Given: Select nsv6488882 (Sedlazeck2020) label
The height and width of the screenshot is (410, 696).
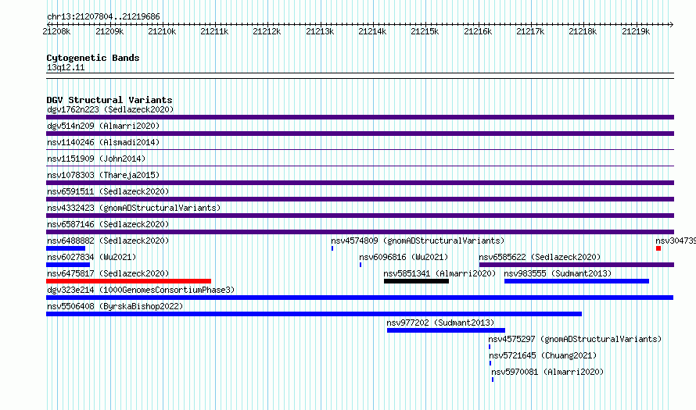Looking at the screenshot, I should [108, 241].
